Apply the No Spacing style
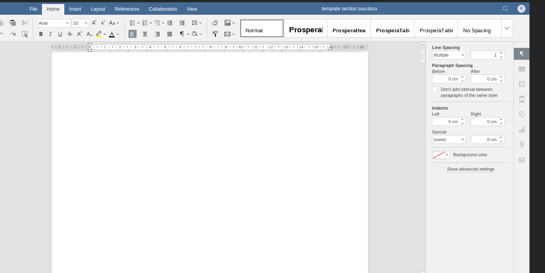This screenshot has width=545, height=273. (480, 28)
